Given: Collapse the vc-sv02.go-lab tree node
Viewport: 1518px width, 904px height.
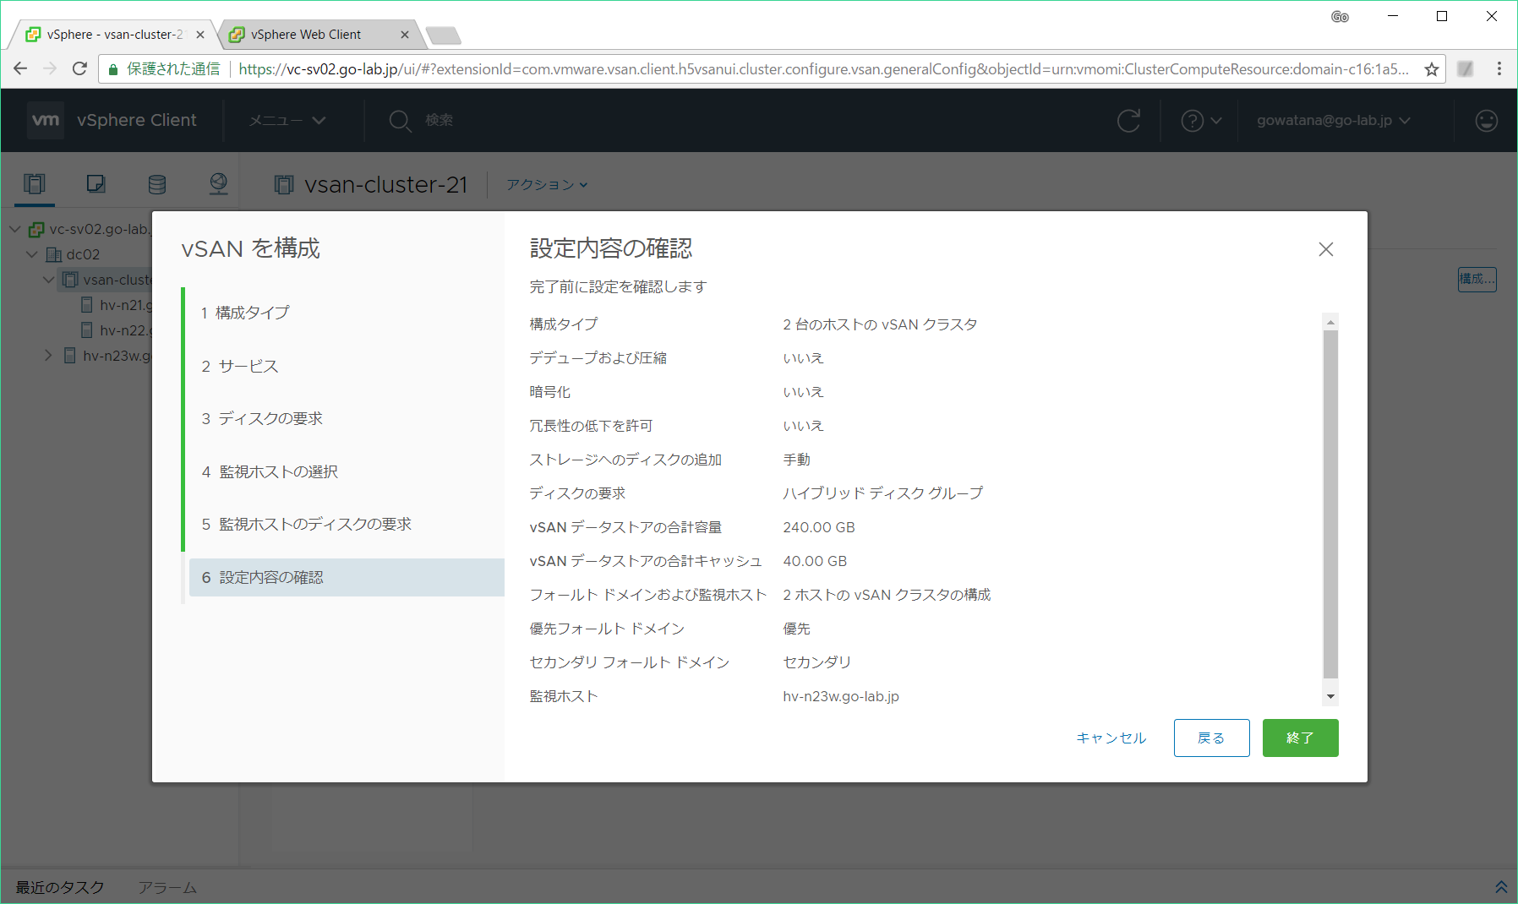Looking at the screenshot, I should click(15, 229).
